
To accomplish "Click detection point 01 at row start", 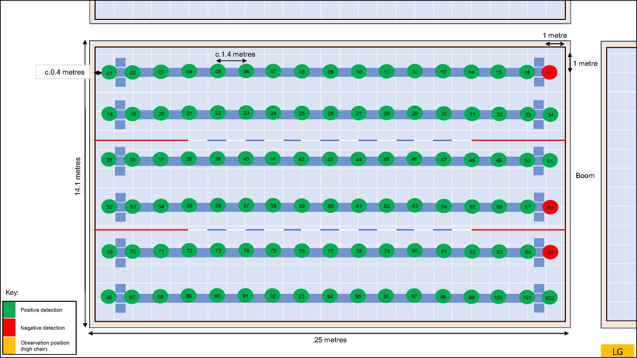I will pos(108,72).
